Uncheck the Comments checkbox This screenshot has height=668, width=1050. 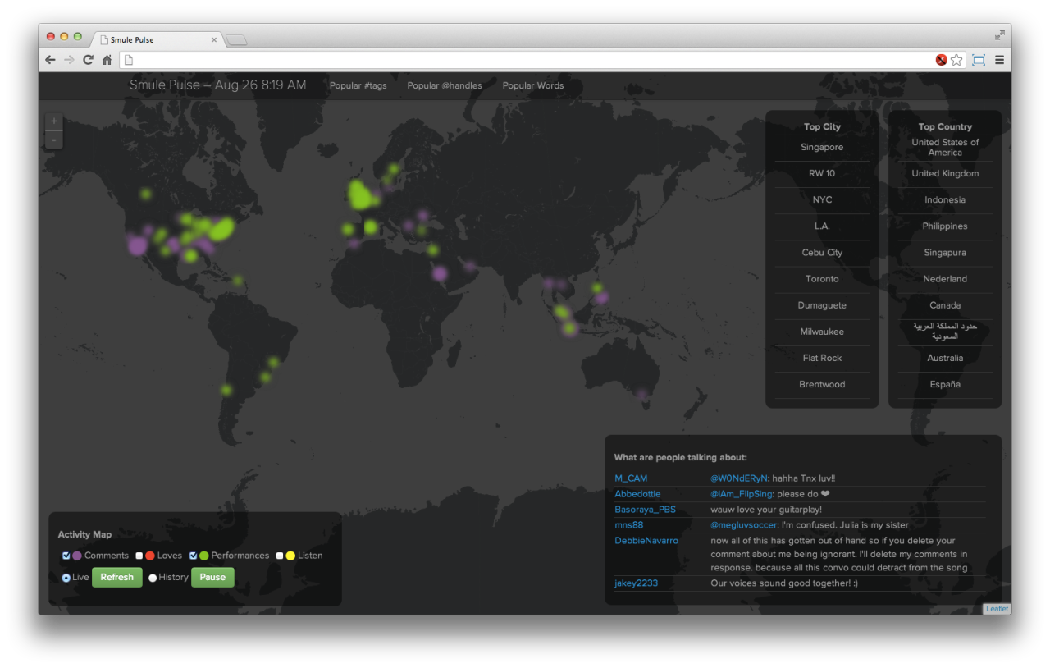coord(66,556)
